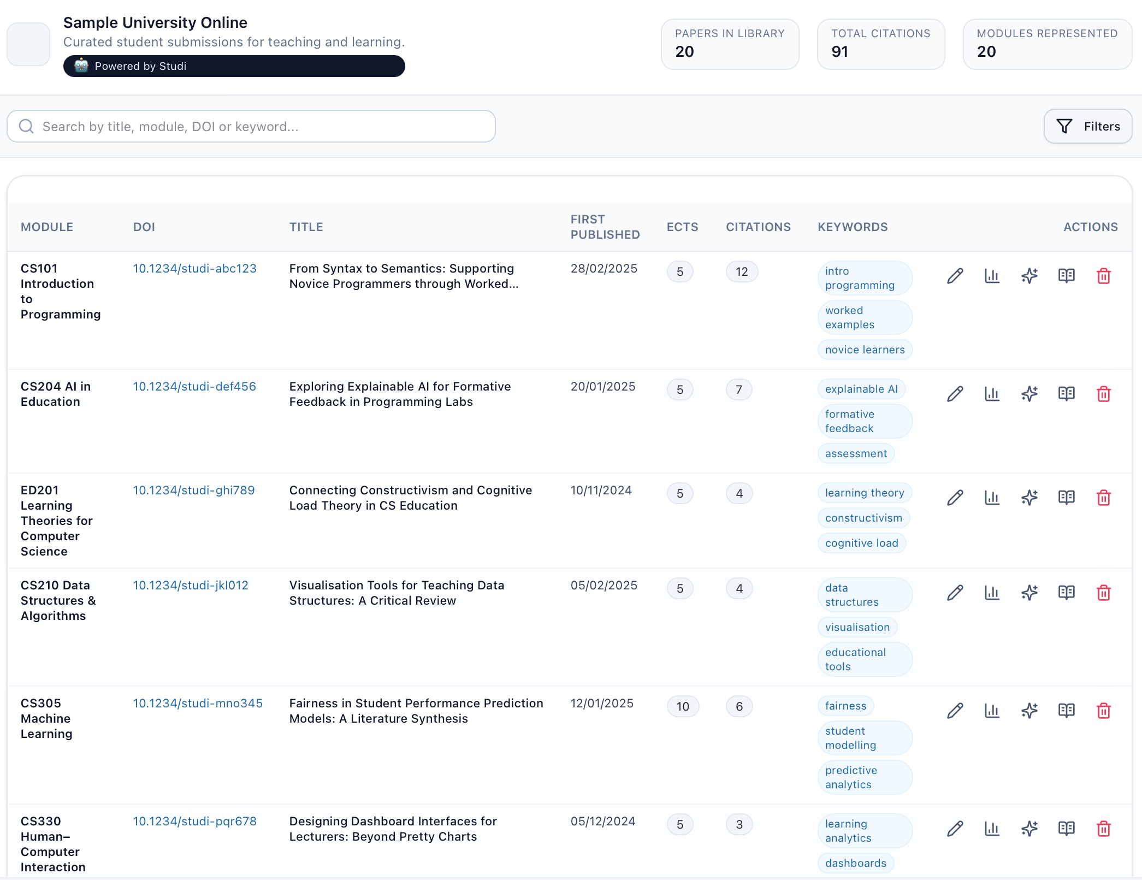Edit the CS330 dashboard interfaces entry
This screenshot has height=880, width=1142.
(x=955, y=829)
